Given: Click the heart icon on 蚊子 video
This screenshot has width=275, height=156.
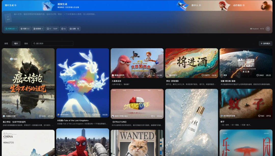Looking at the screenshot, I should (259, 116).
